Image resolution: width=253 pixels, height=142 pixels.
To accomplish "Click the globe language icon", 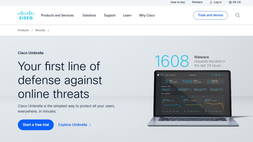I will tap(230, 2).
